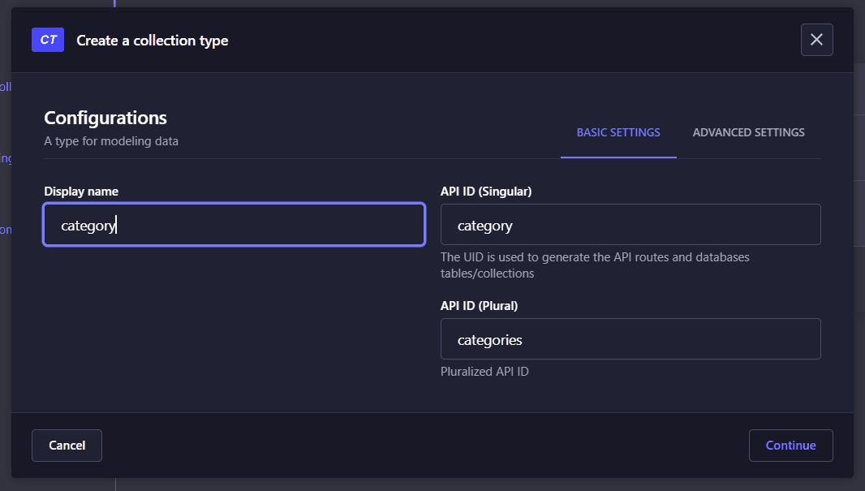Click the partially hidden sidebar link ending "on"
The image size is (865, 491).
click(5, 230)
